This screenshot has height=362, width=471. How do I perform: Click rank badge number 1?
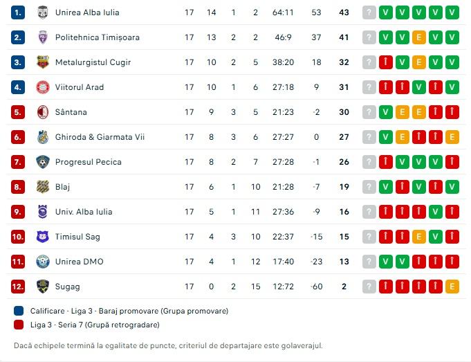18,12
